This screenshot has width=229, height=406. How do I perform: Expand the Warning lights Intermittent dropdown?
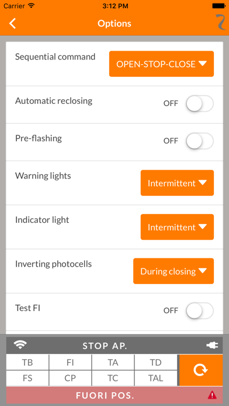[177, 183]
